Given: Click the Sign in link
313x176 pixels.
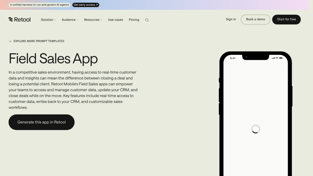Looking at the screenshot, I should (x=231, y=19).
